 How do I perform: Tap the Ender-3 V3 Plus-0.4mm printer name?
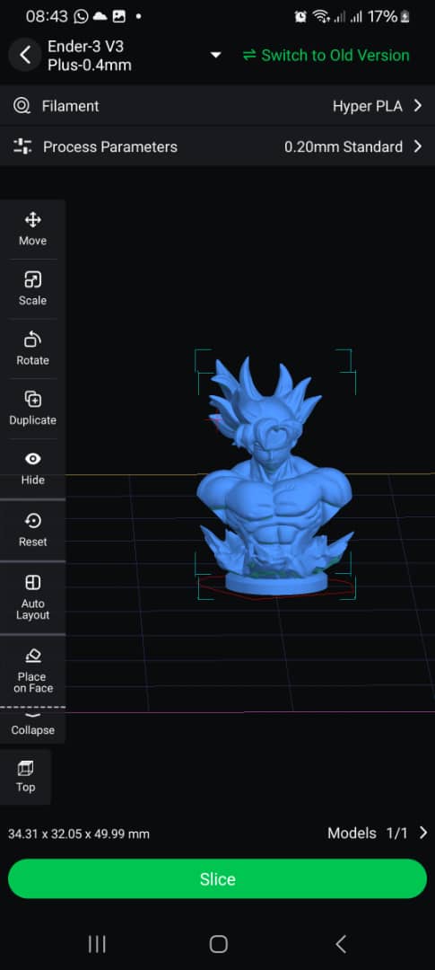pos(90,55)
